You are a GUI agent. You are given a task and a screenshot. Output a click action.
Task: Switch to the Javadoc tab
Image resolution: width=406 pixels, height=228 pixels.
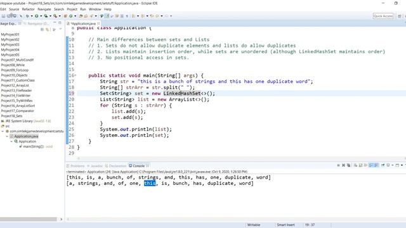(95, 166)
